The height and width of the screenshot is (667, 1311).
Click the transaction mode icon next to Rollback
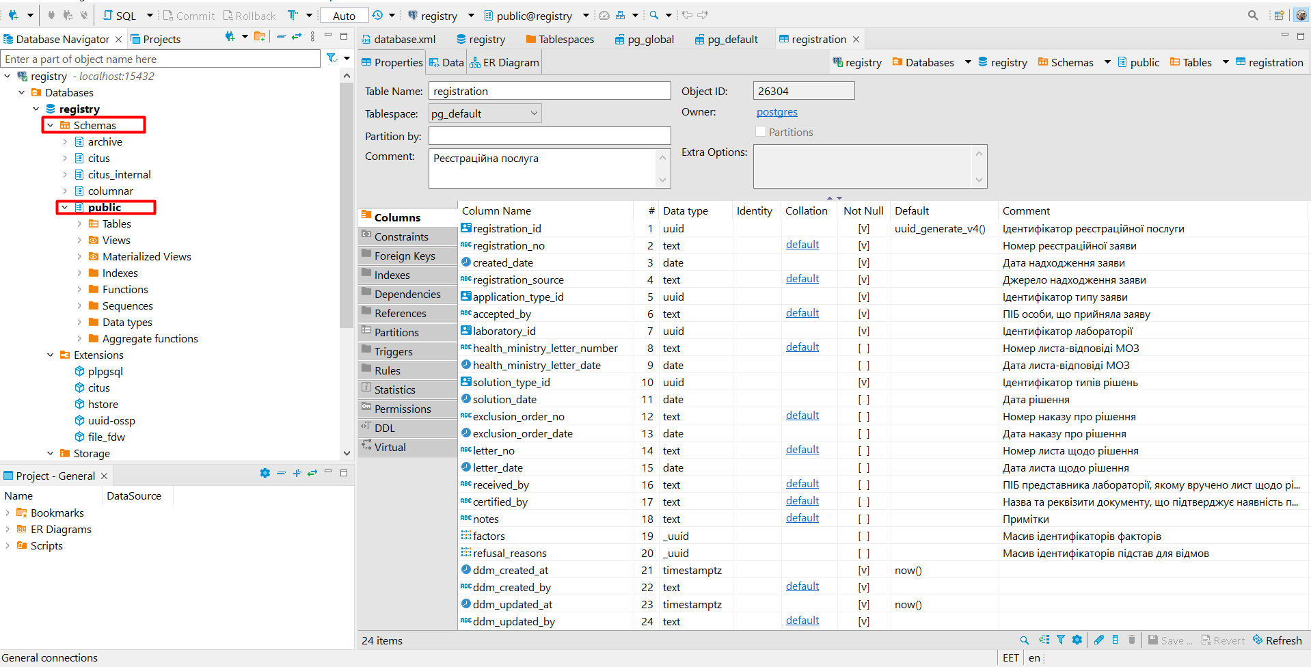coord(293,15)
